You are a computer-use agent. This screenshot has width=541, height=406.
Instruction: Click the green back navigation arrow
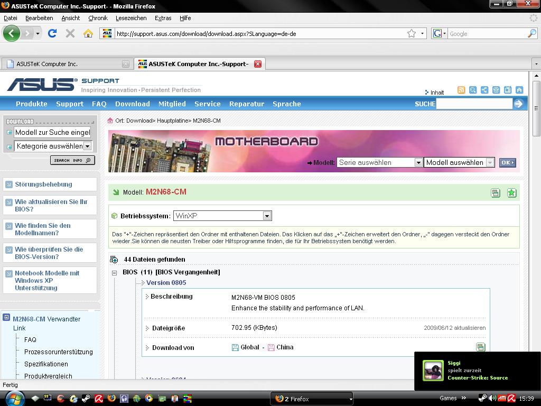pyautogui.click(x=11, y=33)
